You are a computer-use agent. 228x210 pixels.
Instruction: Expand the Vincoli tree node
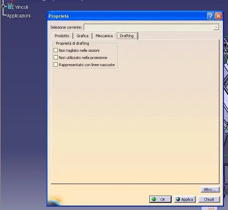pos(3,6)
